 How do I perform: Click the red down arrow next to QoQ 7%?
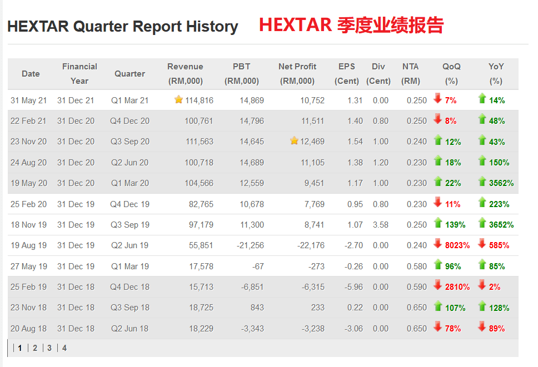point(437,98)
